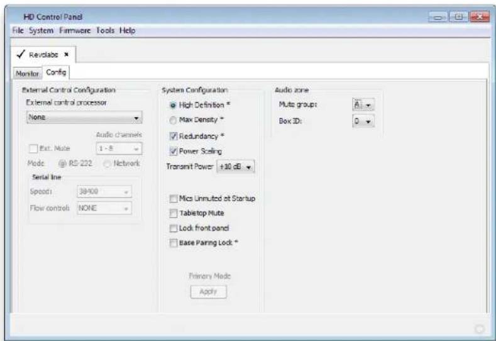Screen dimensions: 496x341
Task: Open the Flow control dropdown
Action: click(x=104, y=208)
